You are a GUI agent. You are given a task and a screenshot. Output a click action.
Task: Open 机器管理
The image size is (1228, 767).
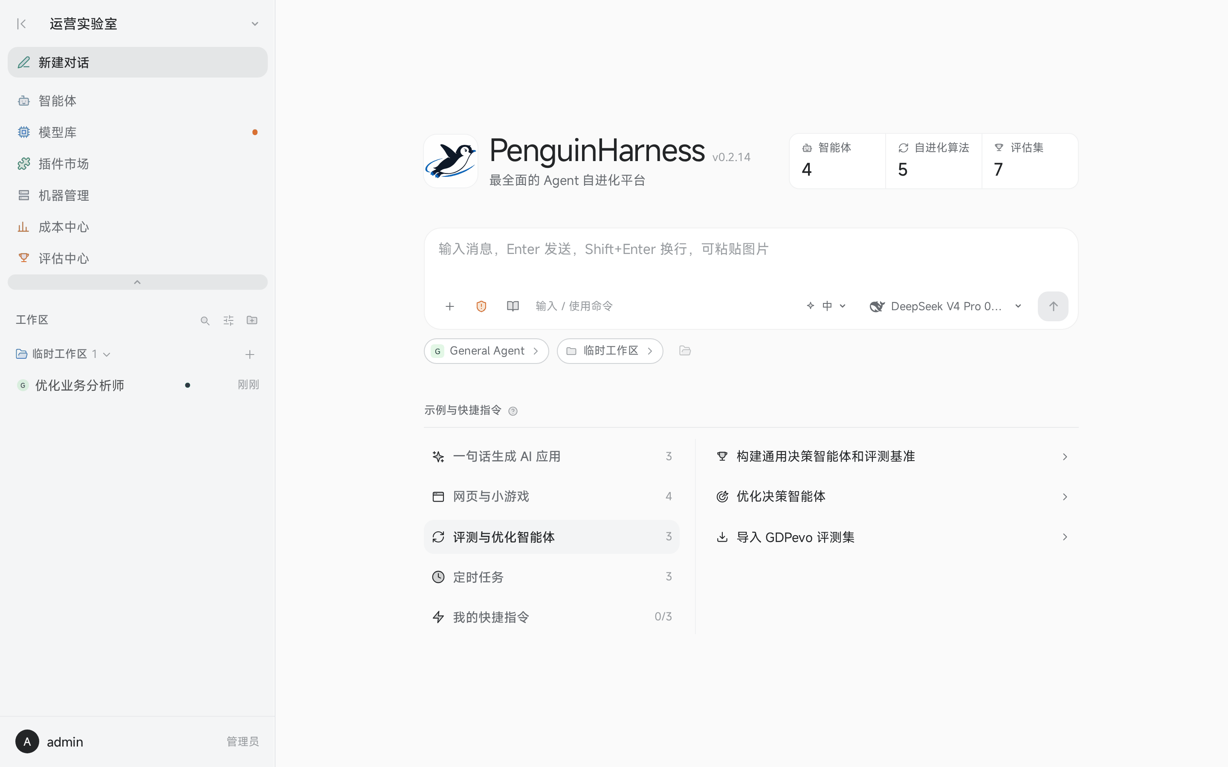coord(138,195)
